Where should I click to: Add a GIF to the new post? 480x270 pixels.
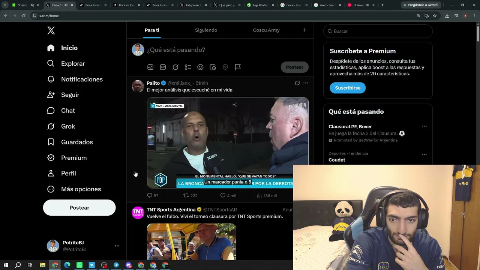(163, 67)
